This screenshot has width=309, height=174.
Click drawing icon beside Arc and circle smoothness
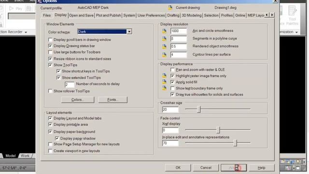tap(164, 31)
